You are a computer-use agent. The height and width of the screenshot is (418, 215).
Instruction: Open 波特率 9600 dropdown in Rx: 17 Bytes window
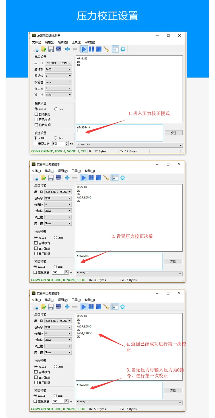click(58, 70)
